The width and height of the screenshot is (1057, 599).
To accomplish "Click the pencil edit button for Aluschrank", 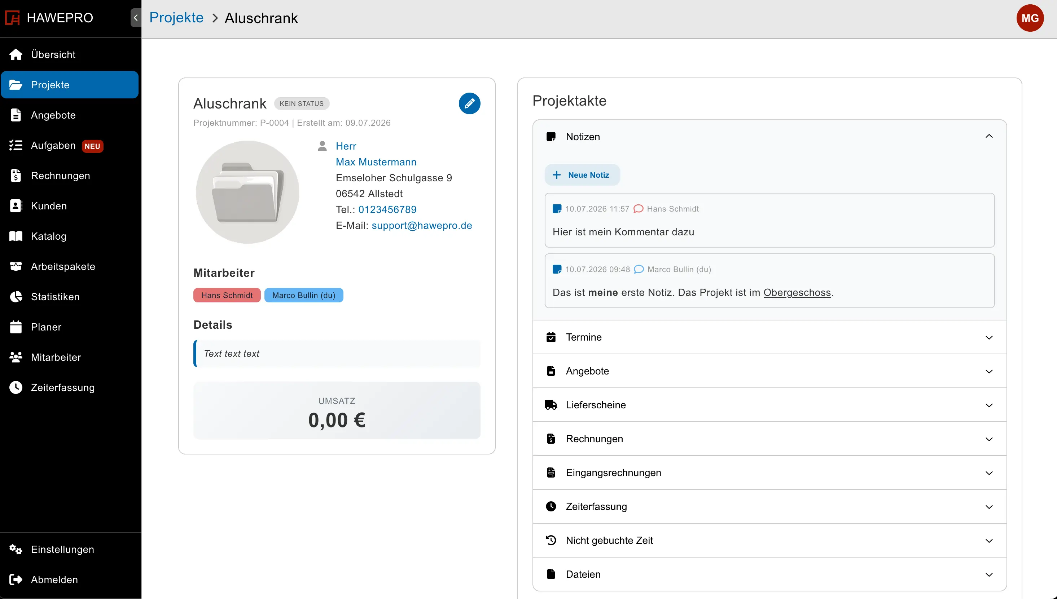I will click(x=469, y=103).
